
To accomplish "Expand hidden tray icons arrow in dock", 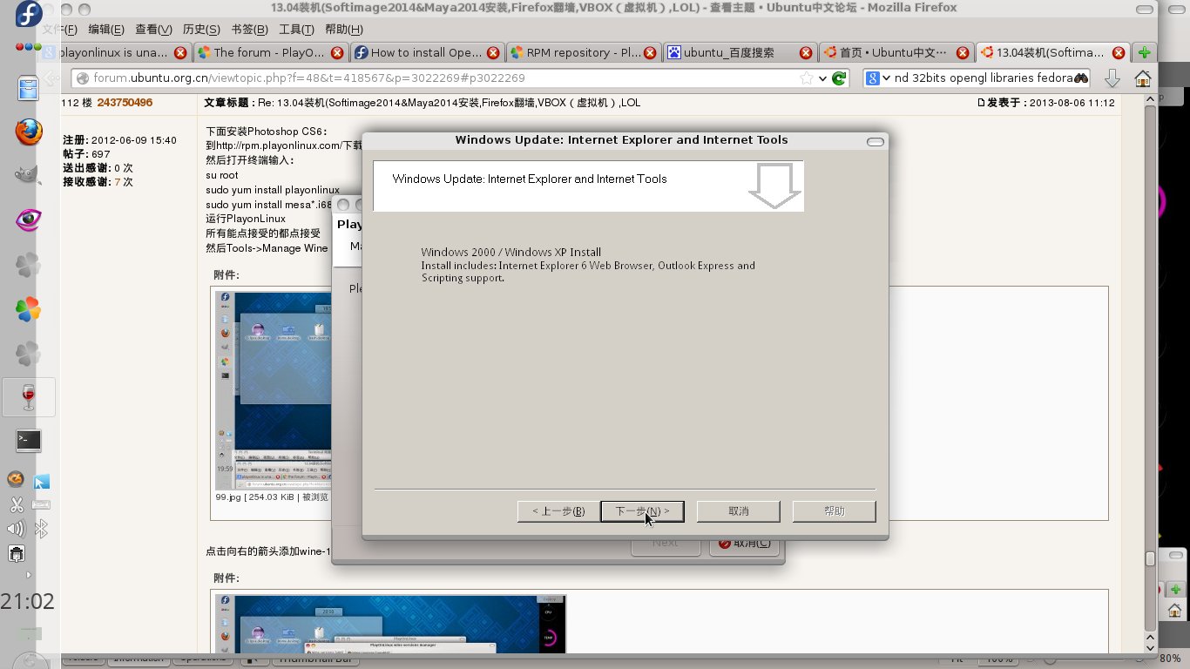I will [29, 574].
